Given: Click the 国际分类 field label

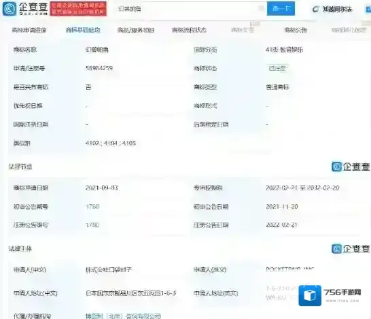Looking at the screenshot, I should point(205,50).
